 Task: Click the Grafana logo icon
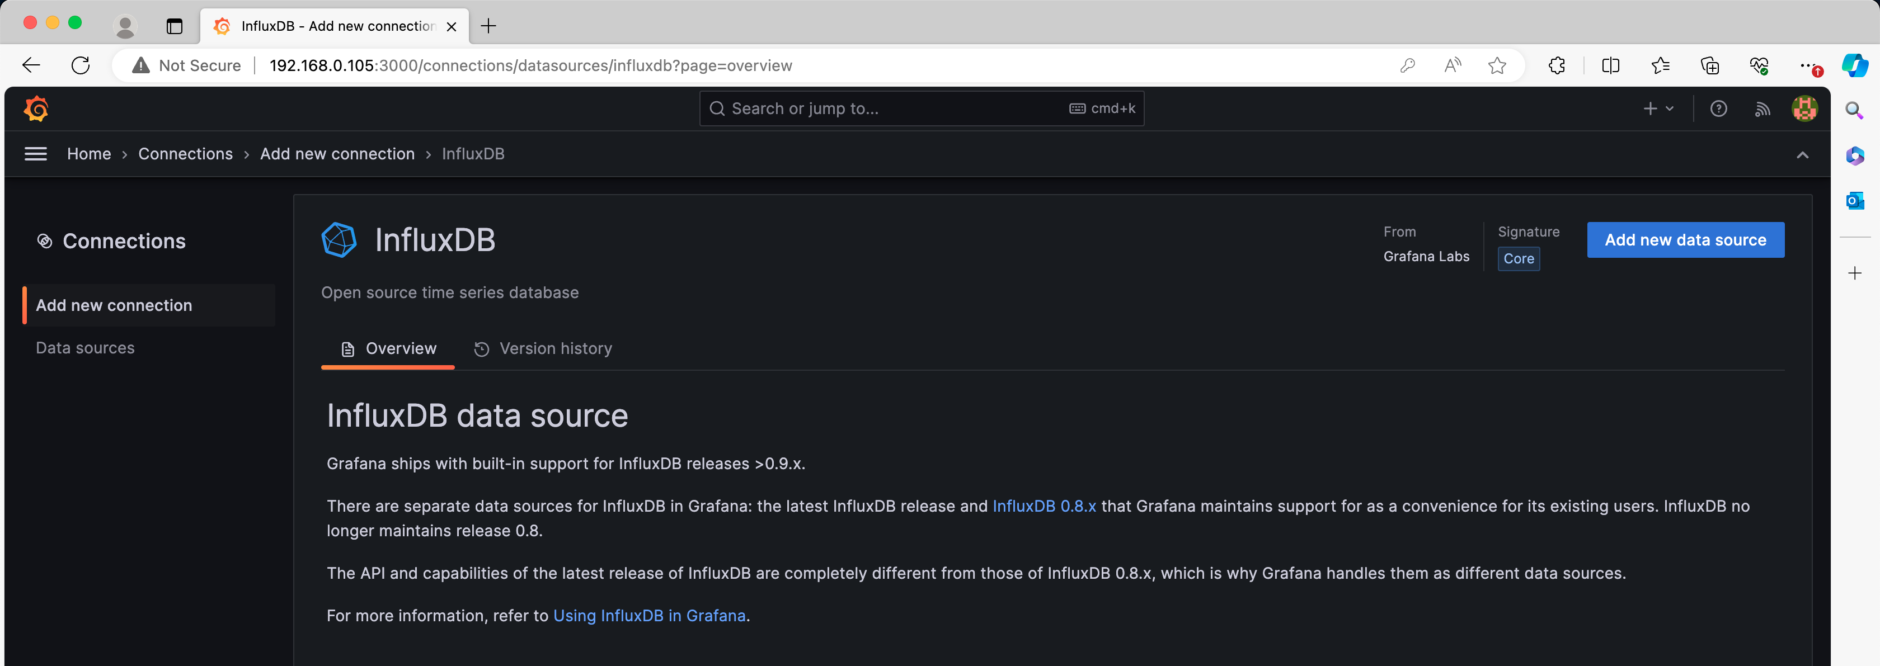point(36,108)
